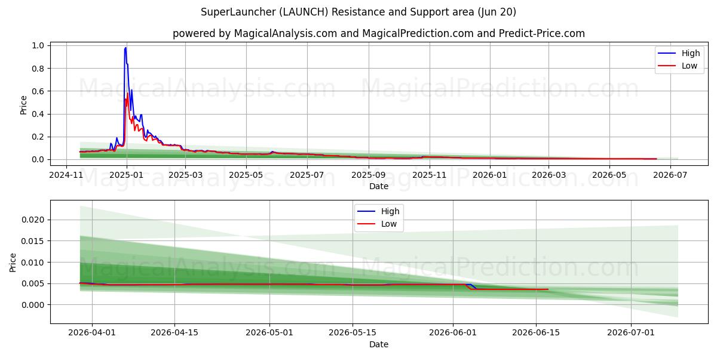
Task: Click the 'Date' x-axis label of top chart
Action: point(379,186)
